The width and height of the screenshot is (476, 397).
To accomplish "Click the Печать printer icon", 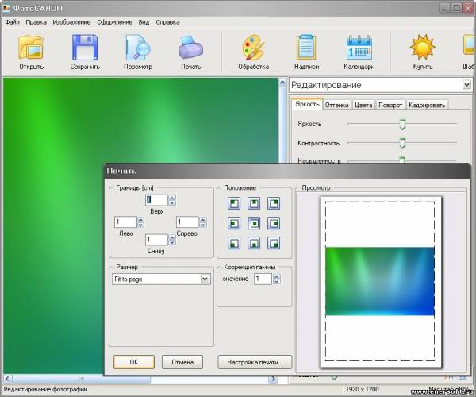I will (x=190, y=48).
